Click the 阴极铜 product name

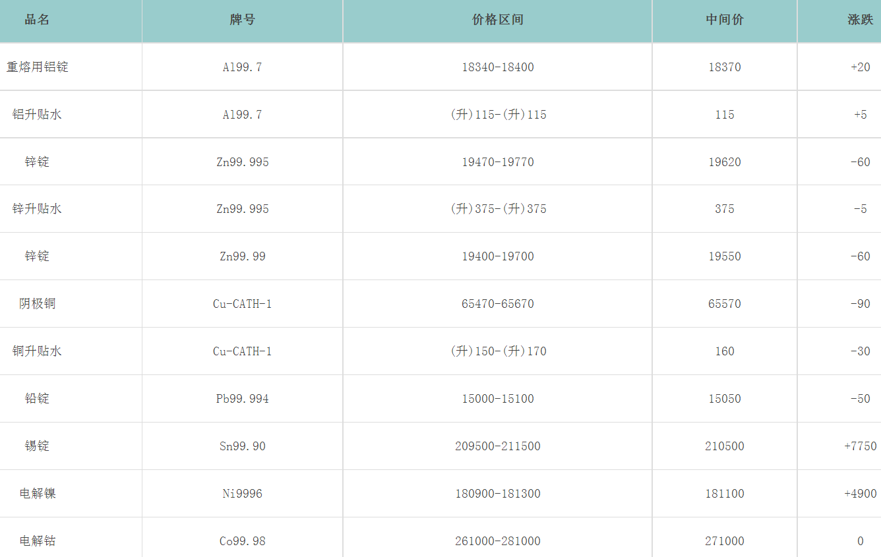coord(37,304)
